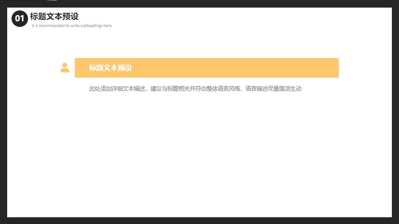Screen dimensions: 399x224
Task: Click the ending phrase "语言描述尽量简洁生动"
Action: 274,89
